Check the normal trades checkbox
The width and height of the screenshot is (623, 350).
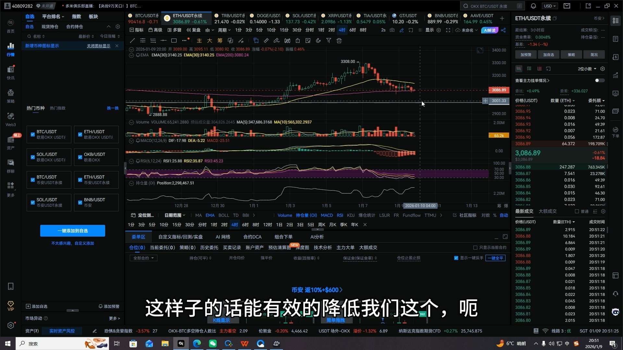[x=577, y=211]
